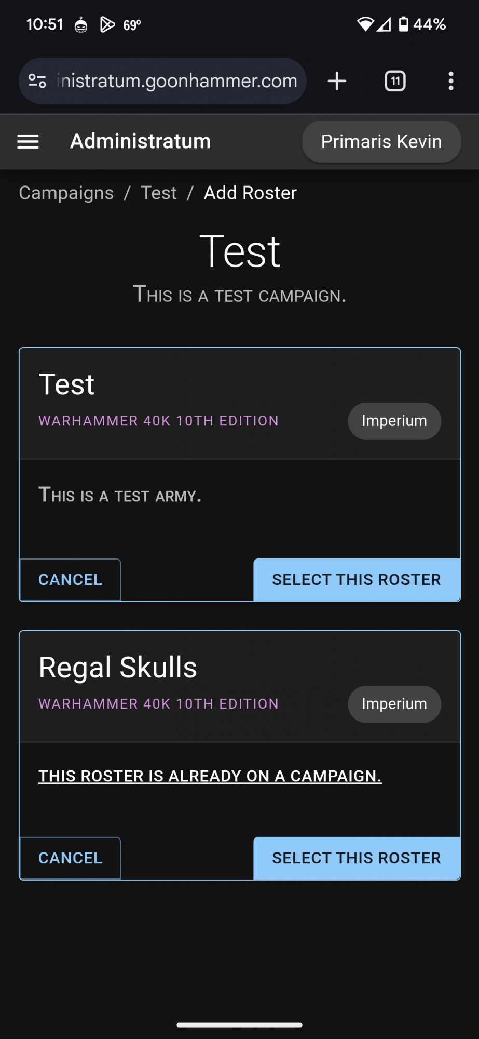This screenshot has height=1039, width=479.
Task: Tap the site settings icon in address bar
Action: click(37, 81)
